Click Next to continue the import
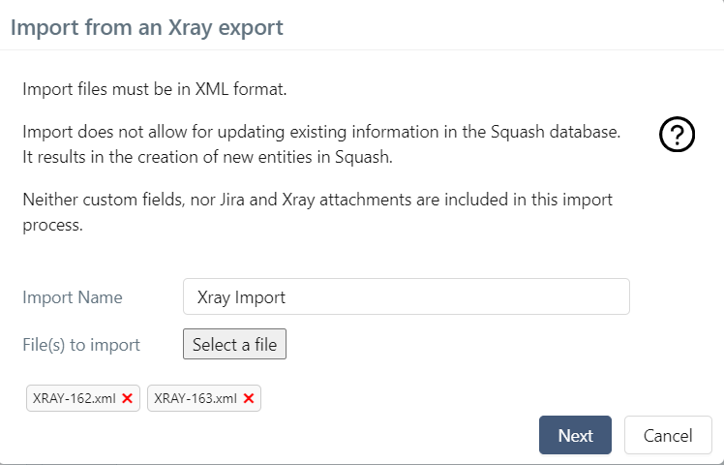This screenshot has width=724, height=465. (575, 435)
